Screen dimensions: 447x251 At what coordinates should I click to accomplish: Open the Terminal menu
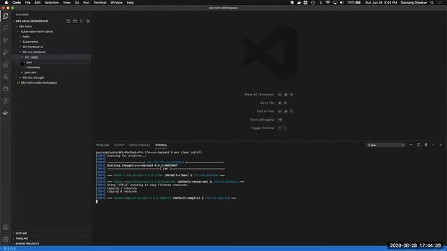point(100,3)
